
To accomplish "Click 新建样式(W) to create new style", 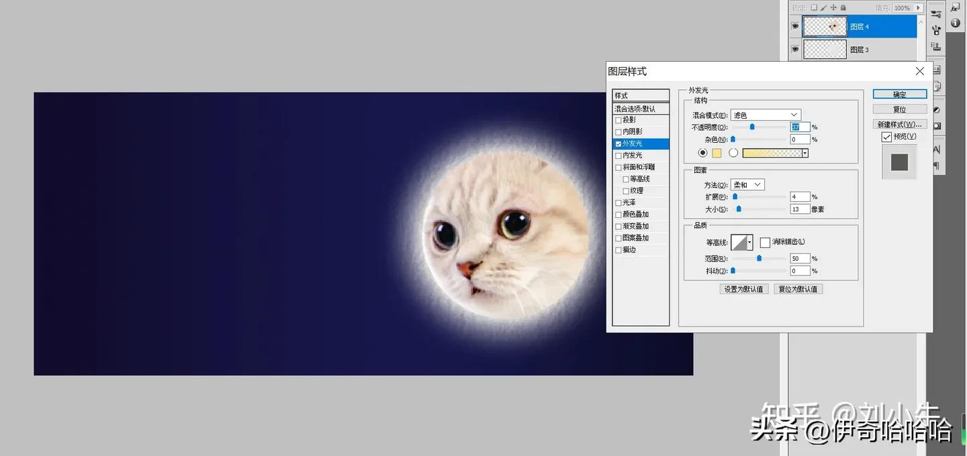I will coord(900,123).
